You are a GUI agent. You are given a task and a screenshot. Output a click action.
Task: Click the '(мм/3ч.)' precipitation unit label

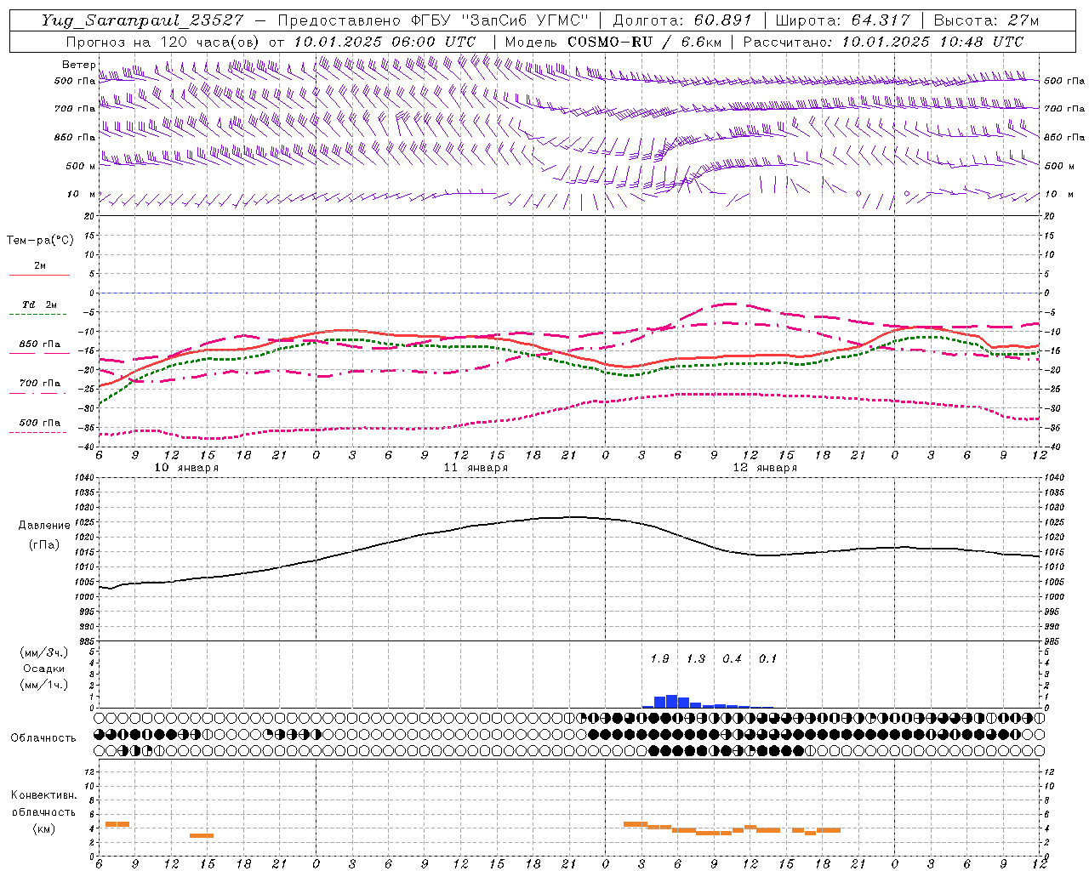click(x=44, y=653)
